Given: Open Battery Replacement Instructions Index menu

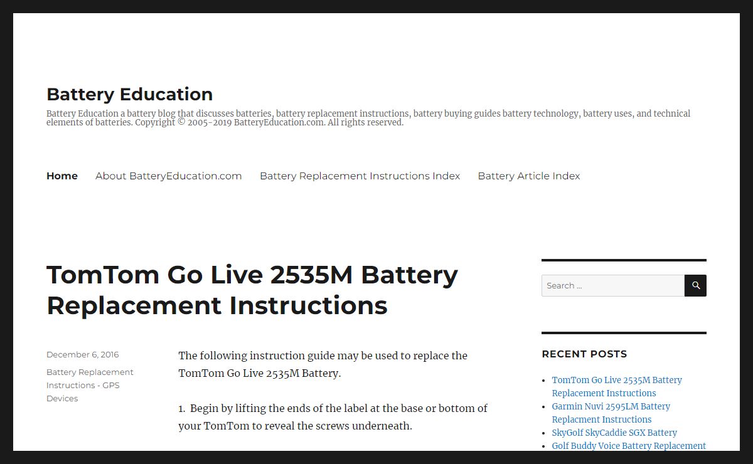Looking at the screenshot, I should 360,176.
